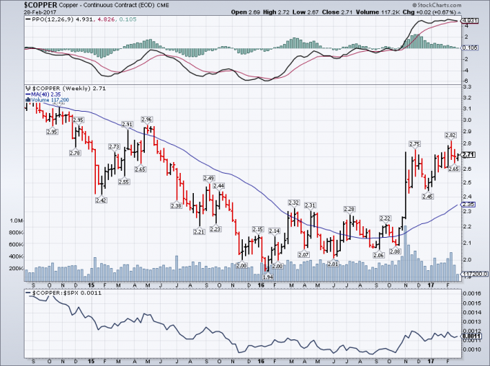The height and width of the screenshot is (366, 490).
Task: Click the 2.08 low price label
Action: [x=395, y=251]
